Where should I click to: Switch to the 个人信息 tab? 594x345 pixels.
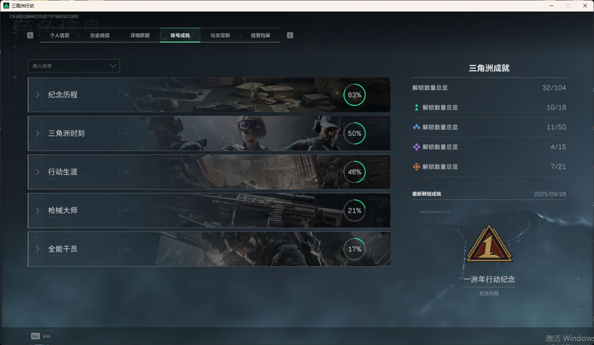point(60,35)
